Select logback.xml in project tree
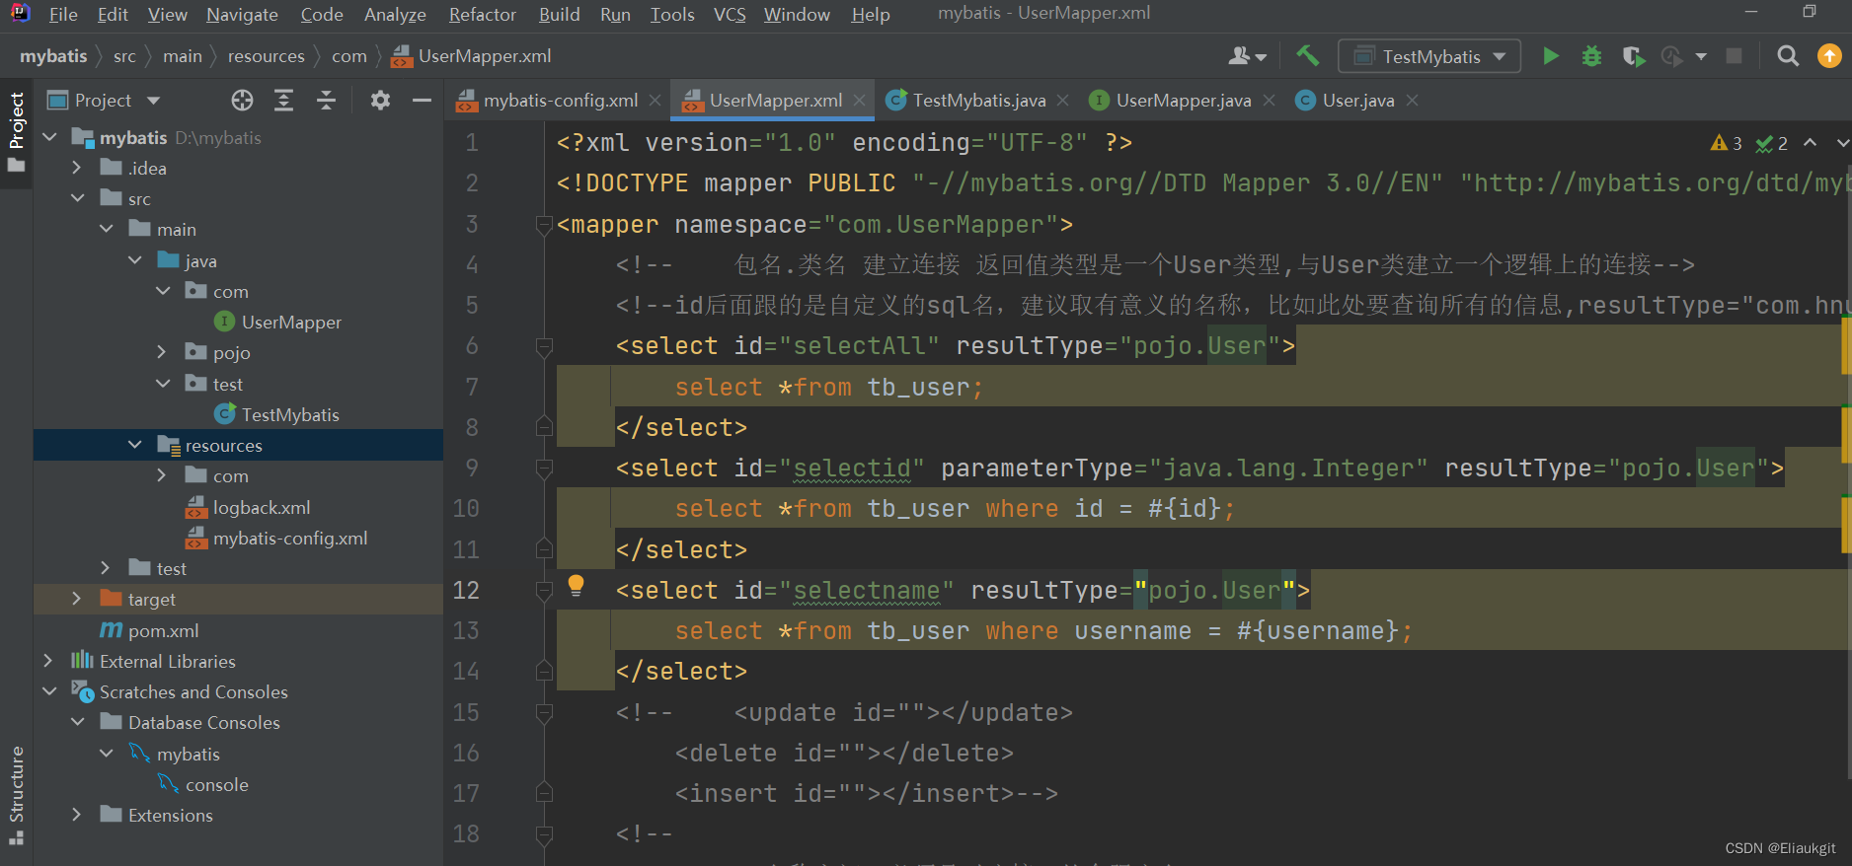The height and width of the screenshot is (866, 1852). pos(262,507)
